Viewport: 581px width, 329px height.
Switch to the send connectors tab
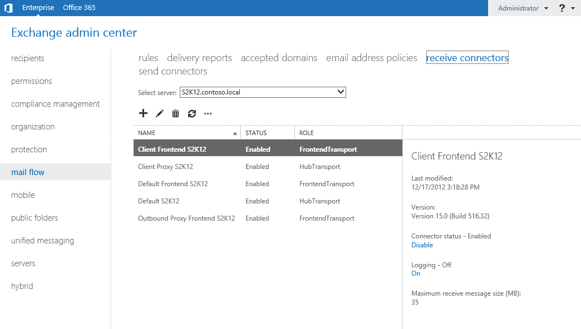[x=173, y=71]
